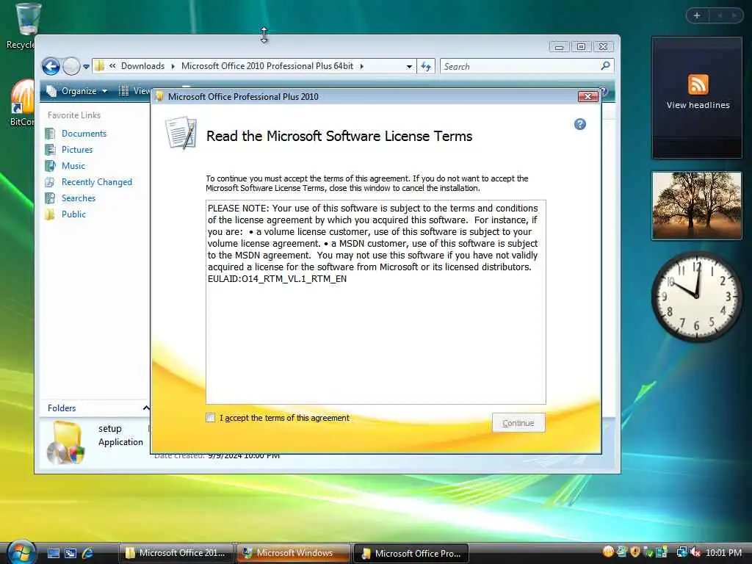Switch to 'Microsoft Windows' taskbar button
Viewport: 752px width, 564px height.
(293, 553)
